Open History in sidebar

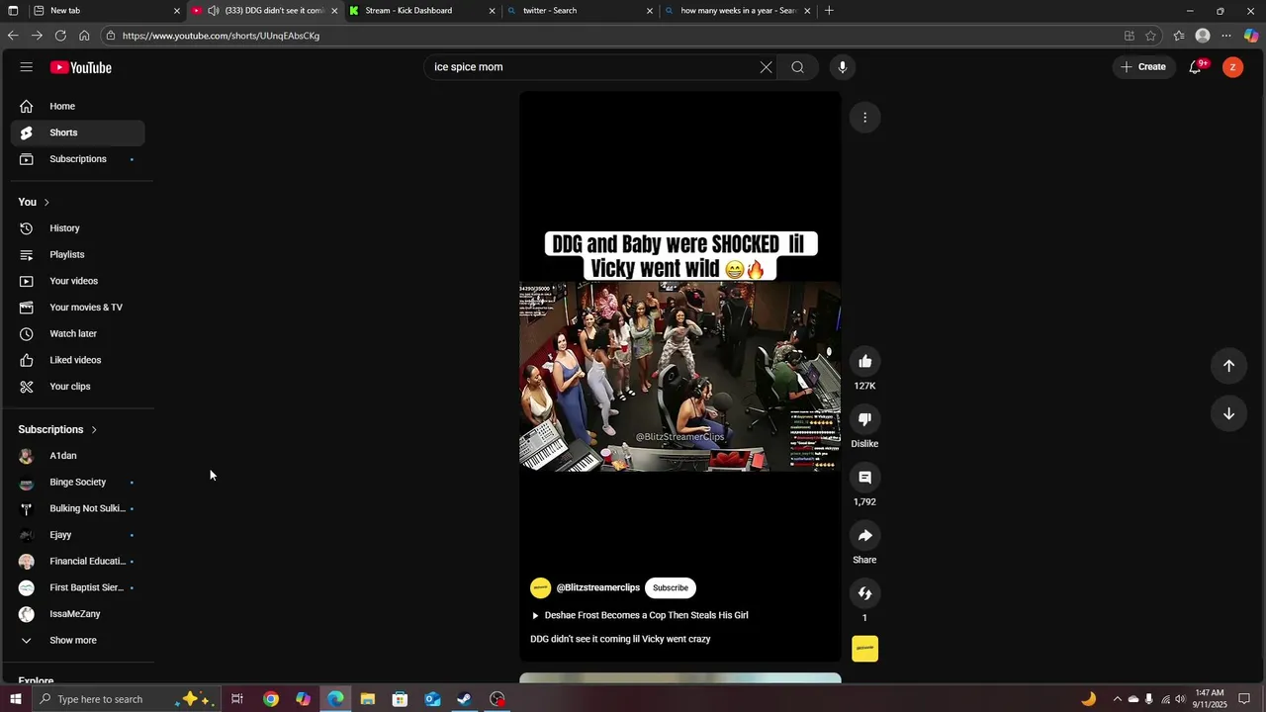tap(77, 228)
